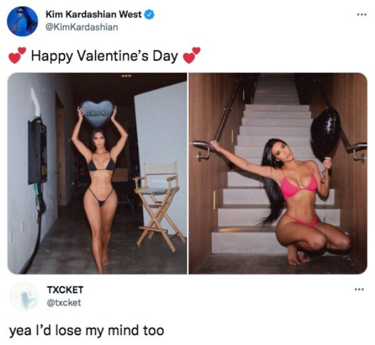This screenshot has height=345, width=375.
Task: Click the blue verified badge
Action: point(149,15)
